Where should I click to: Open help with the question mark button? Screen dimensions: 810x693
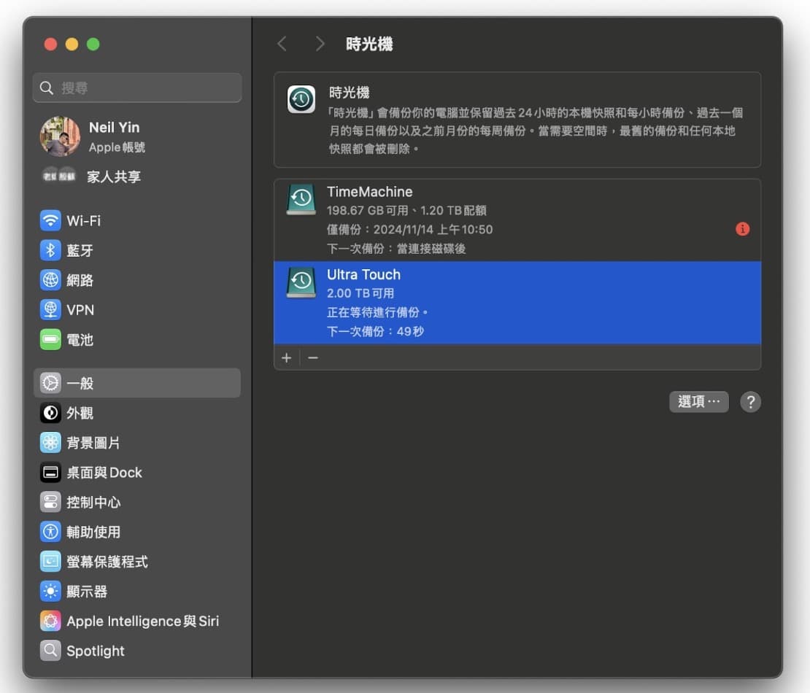750,402
